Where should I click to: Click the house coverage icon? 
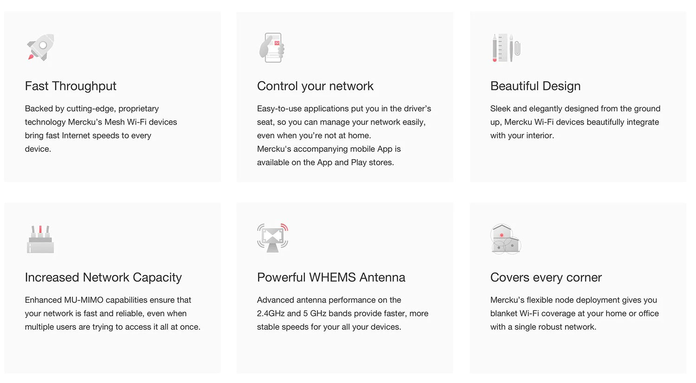505,239
